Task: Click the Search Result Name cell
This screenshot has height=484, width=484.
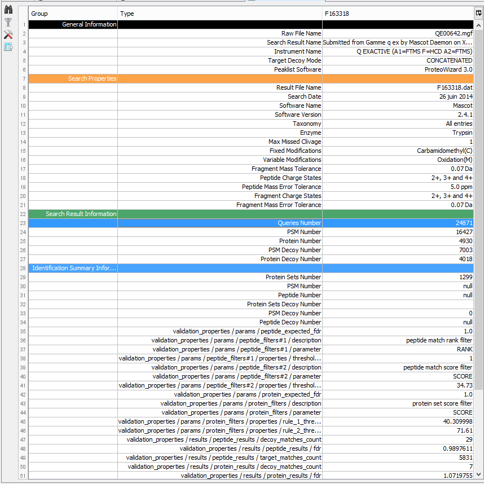Action: (x=220, y=42)
